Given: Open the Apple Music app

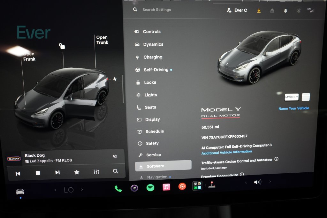Looking at the screenshot, I should coord(166,187).
